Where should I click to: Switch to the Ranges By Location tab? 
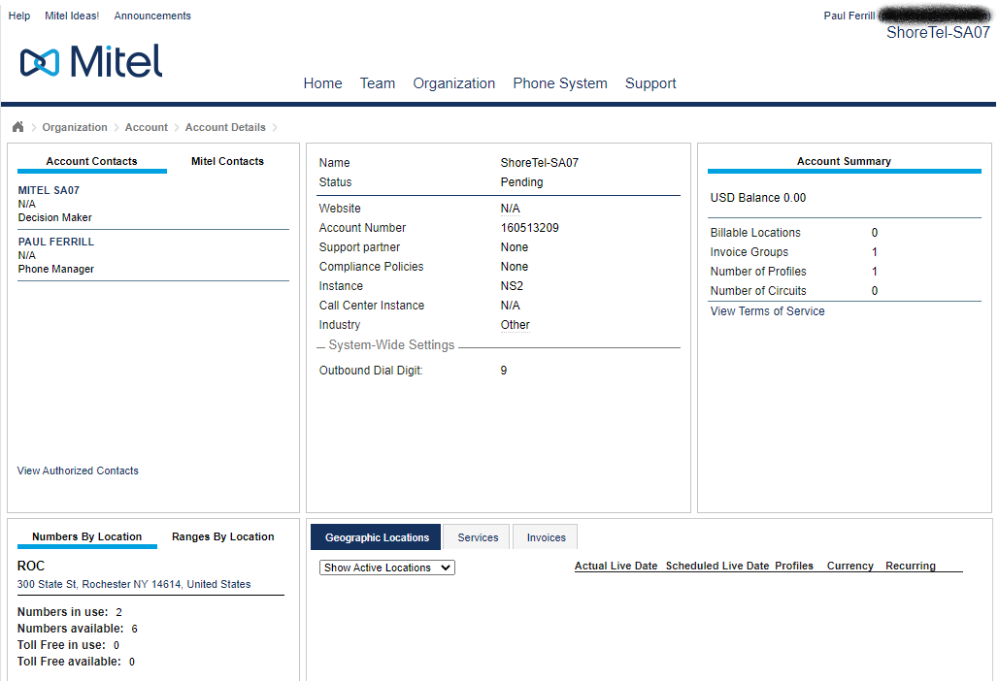[x=222, y=536]
